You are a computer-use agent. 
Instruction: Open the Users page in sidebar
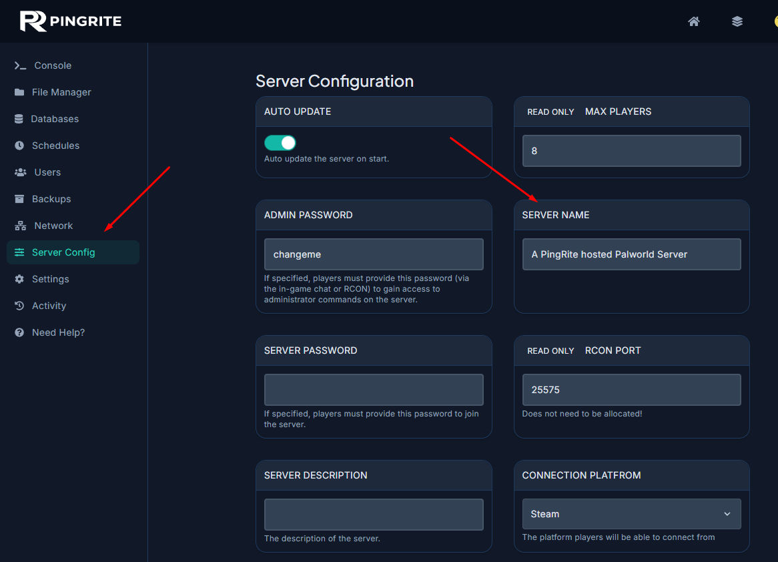pyautogui.click(x=47, y=172)
